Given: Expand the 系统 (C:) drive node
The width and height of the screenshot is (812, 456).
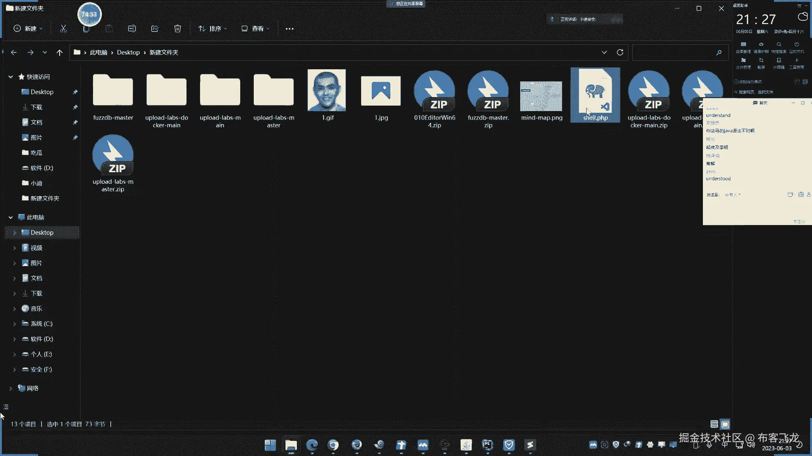Looking at the screenshot, I should tap(14, 324).
